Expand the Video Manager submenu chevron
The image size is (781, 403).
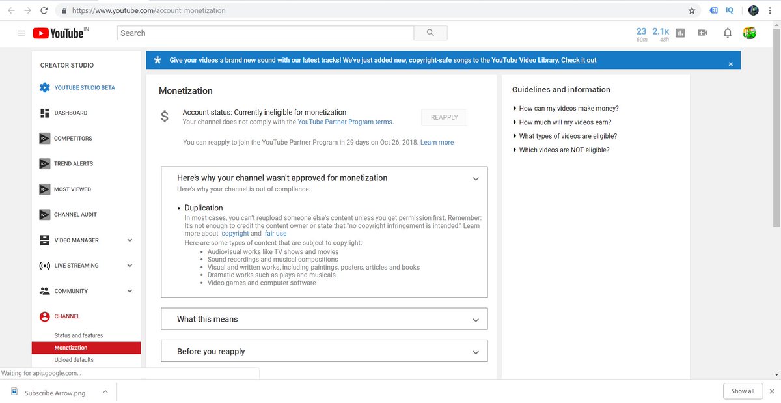point(130,240)
